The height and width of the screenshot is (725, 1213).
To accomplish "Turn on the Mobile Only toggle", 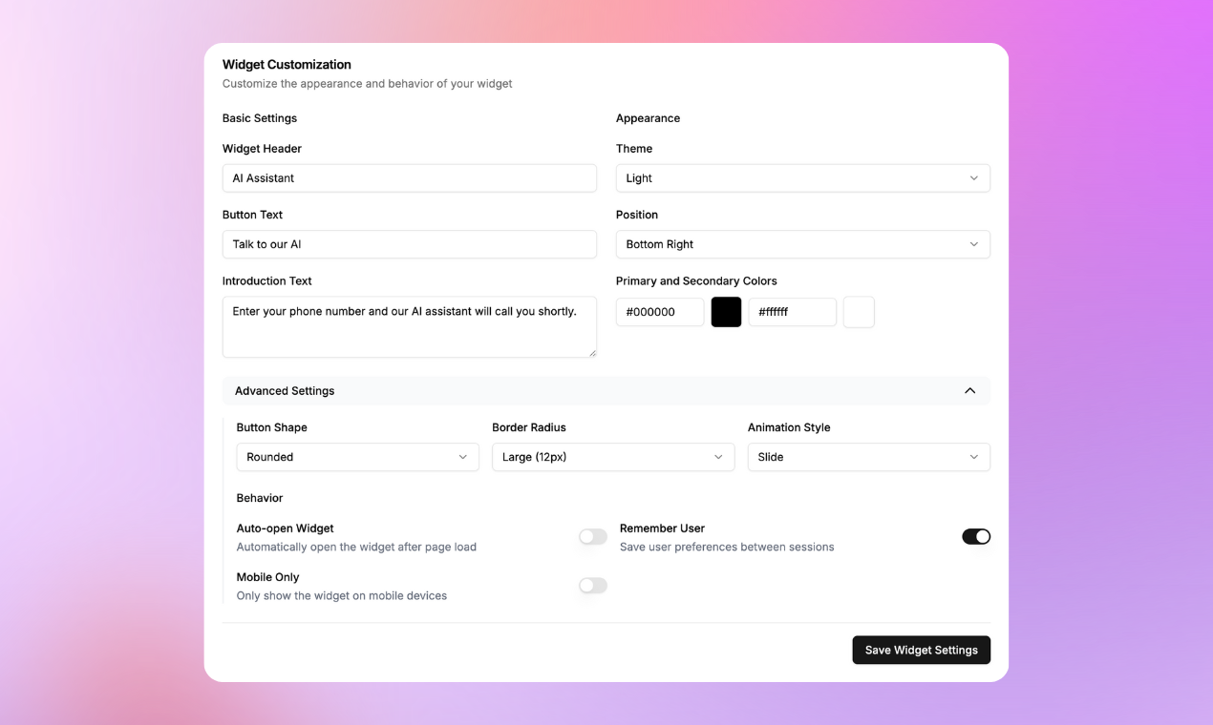I will click(x=593, y=586).
